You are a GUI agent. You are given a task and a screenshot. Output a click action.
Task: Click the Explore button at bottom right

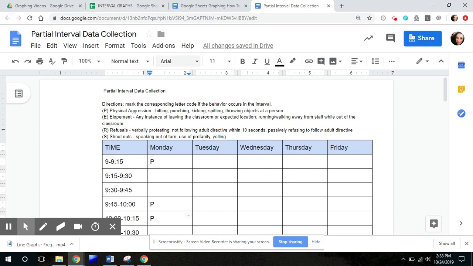point(434,224)
